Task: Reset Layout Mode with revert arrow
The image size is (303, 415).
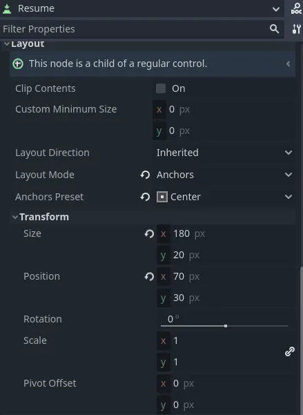Action: click(x=145, y=175)
